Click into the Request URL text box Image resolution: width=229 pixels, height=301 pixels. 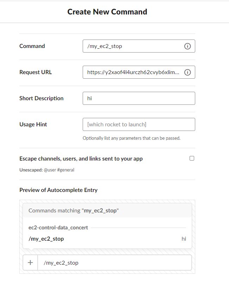coord(139,72)
